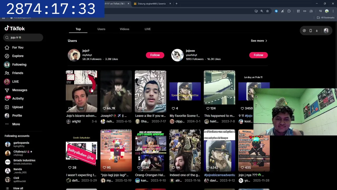This screenshot has height=190, width=337.
Task: Follow the user jojo? (myfshyt)
Action: click(155, 55)
